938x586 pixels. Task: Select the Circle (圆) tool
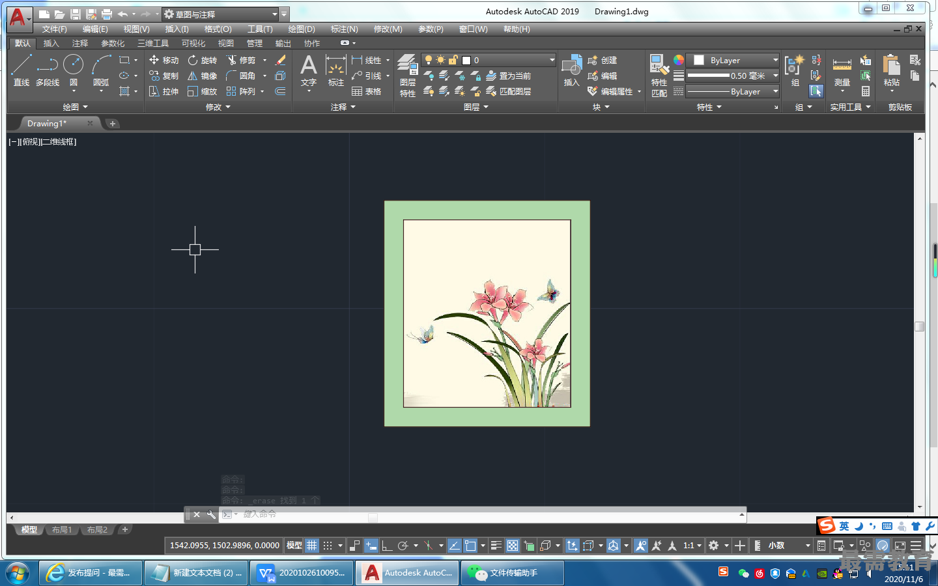(74, 70)
